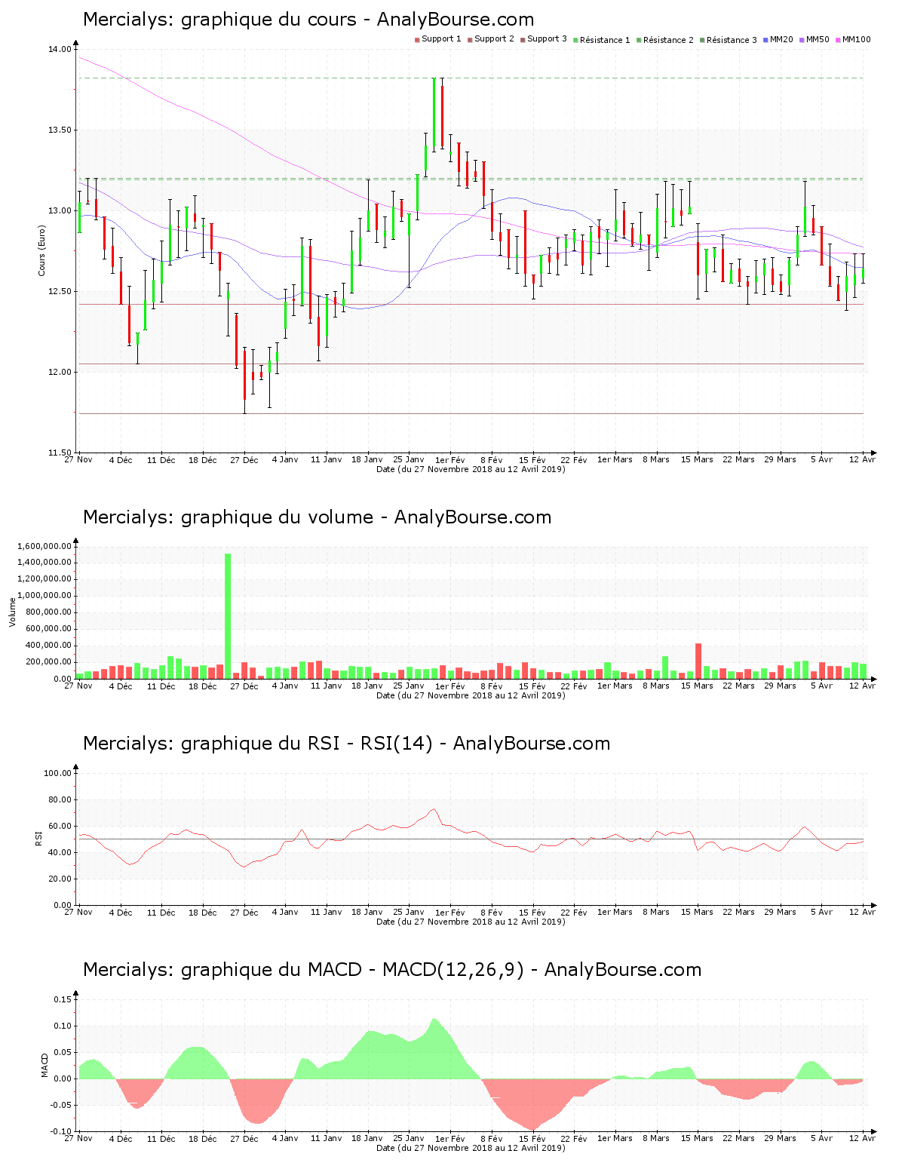
Task: Click the Support 1 legend entry
Action: coord(437,39)
